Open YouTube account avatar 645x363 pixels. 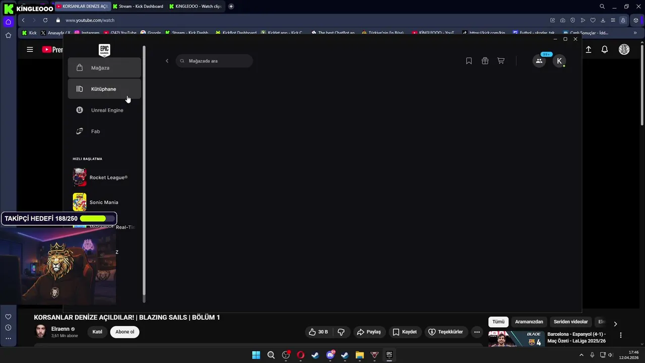[624, 49]
